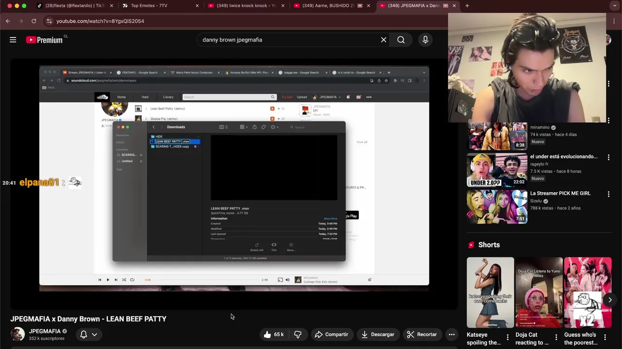Click the magnifier search button
622x349 pixels.
point(401,40)
